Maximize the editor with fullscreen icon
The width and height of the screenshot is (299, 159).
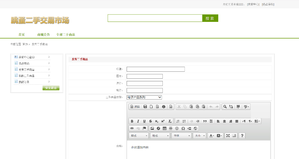228,135
